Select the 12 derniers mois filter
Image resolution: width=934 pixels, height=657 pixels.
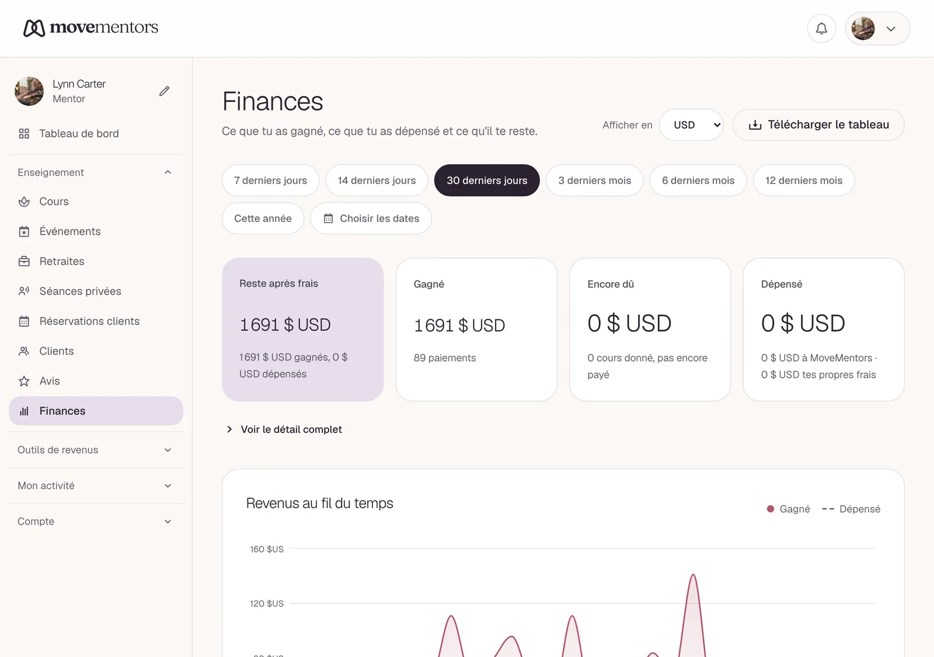pos(804,180)
